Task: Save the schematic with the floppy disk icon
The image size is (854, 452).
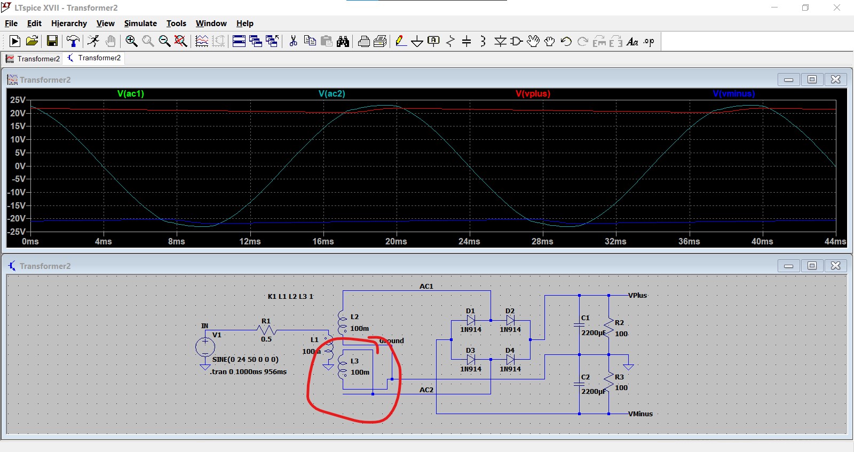Action: coord(52,41)
